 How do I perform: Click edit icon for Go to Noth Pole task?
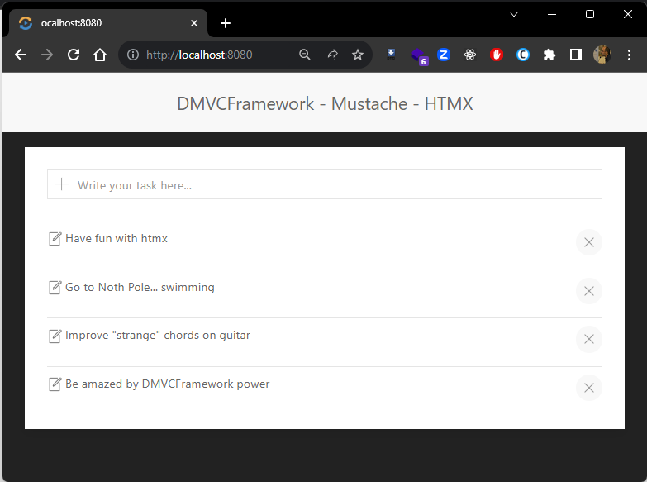pyautogui.click(x=55, y=288)
